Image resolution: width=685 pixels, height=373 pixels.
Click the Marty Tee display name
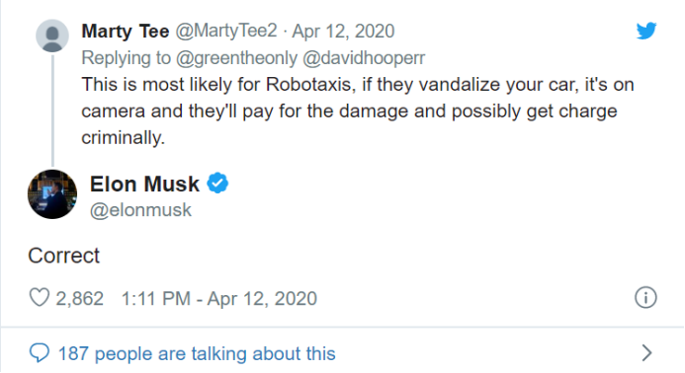tap(126, 31)
